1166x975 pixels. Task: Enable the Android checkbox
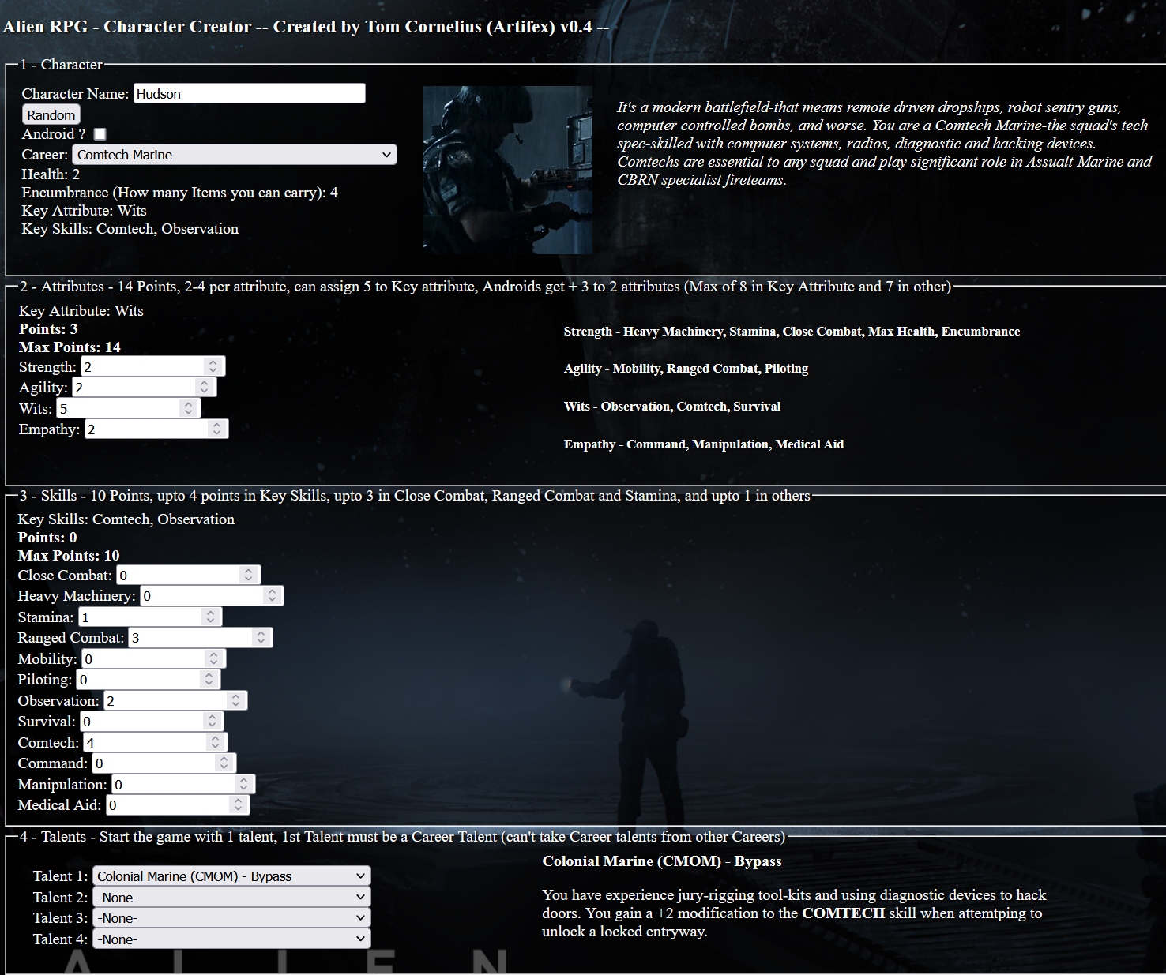pos(100,133)
